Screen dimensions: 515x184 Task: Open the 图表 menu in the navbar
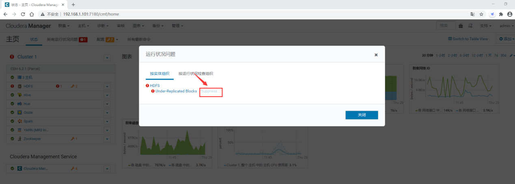pos(138,26)
